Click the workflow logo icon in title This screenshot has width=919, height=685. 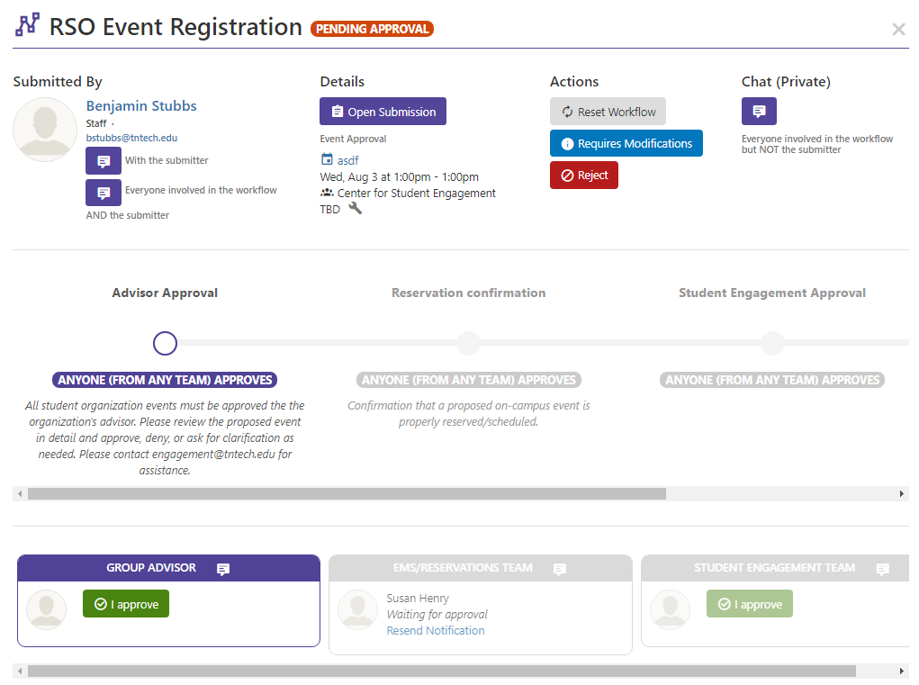coord(28,26)
